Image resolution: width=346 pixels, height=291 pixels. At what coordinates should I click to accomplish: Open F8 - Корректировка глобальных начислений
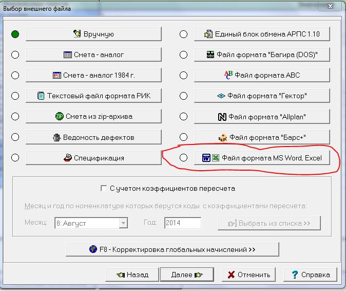(x=172, y=249)
